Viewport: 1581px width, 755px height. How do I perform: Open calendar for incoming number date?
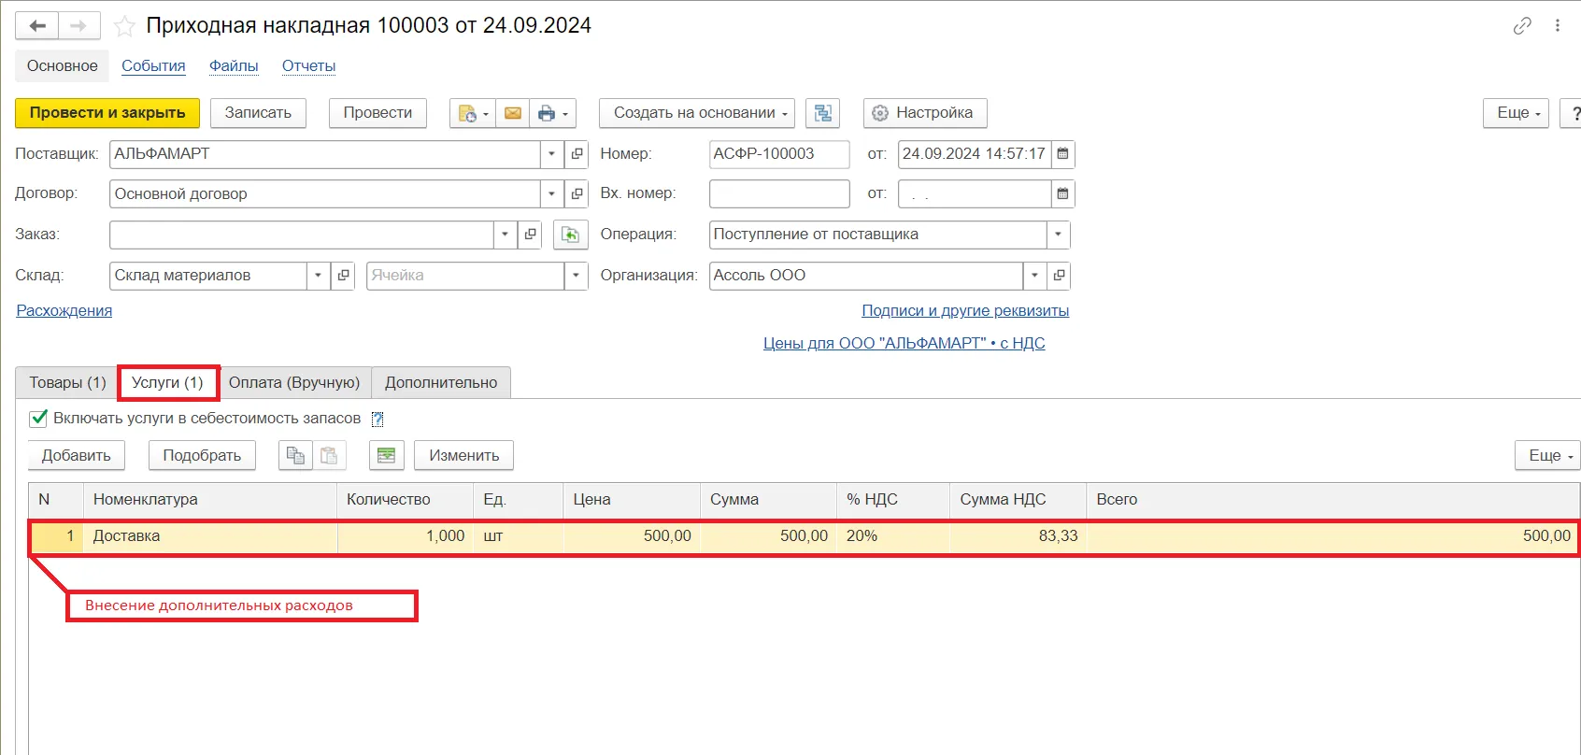pos(1062,194)
